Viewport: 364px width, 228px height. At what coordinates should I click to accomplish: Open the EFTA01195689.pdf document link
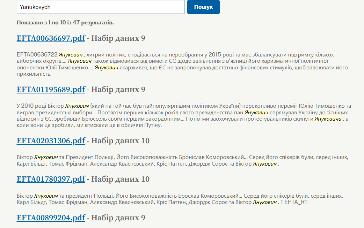pyautogui.click(x=51, y=90)
